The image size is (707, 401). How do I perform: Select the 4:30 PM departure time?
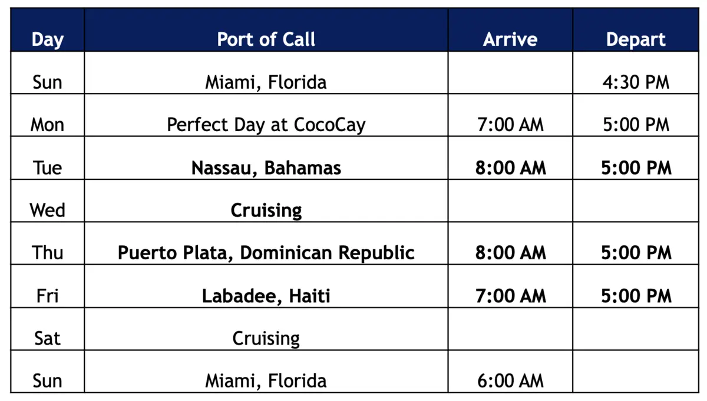(x=636, y=82)
